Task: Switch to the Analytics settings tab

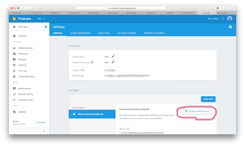Action: pyautogui.click(x=104, y=33)
